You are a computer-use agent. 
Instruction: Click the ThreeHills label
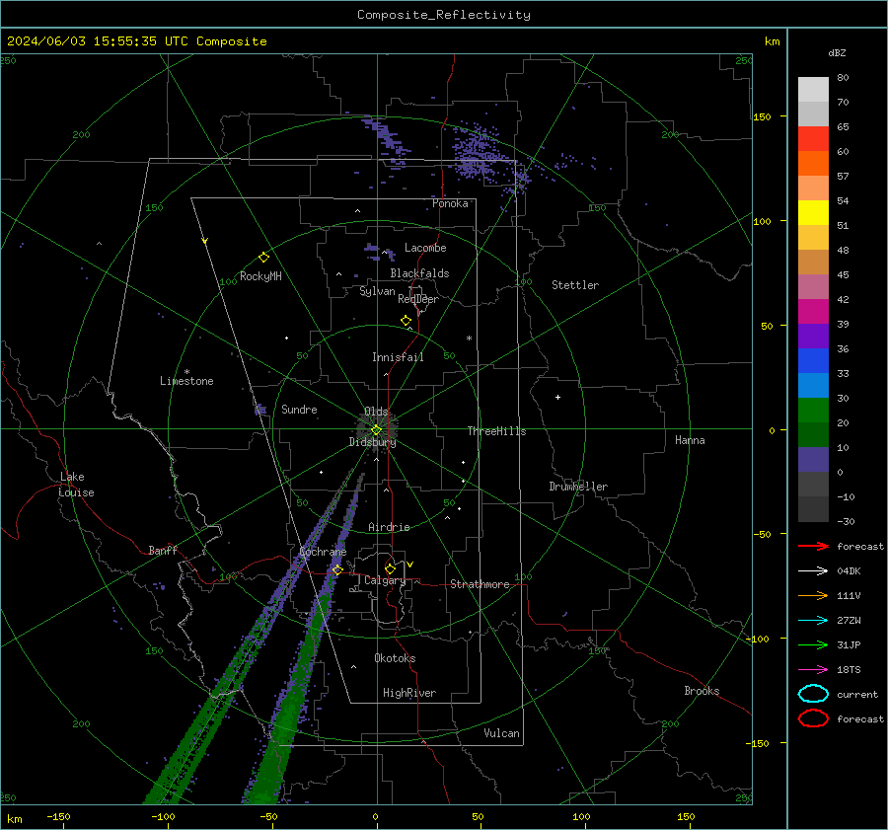pos(496,431)
